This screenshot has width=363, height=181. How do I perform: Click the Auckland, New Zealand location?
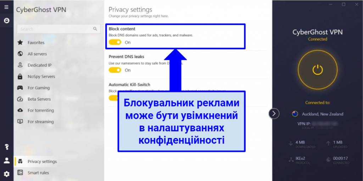(x=323, y=114)
